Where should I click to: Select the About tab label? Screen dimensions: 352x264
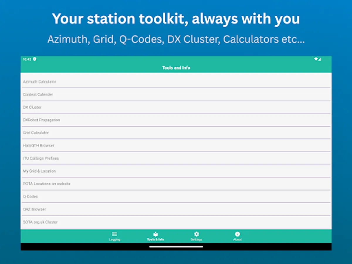[x=237, y=239]
